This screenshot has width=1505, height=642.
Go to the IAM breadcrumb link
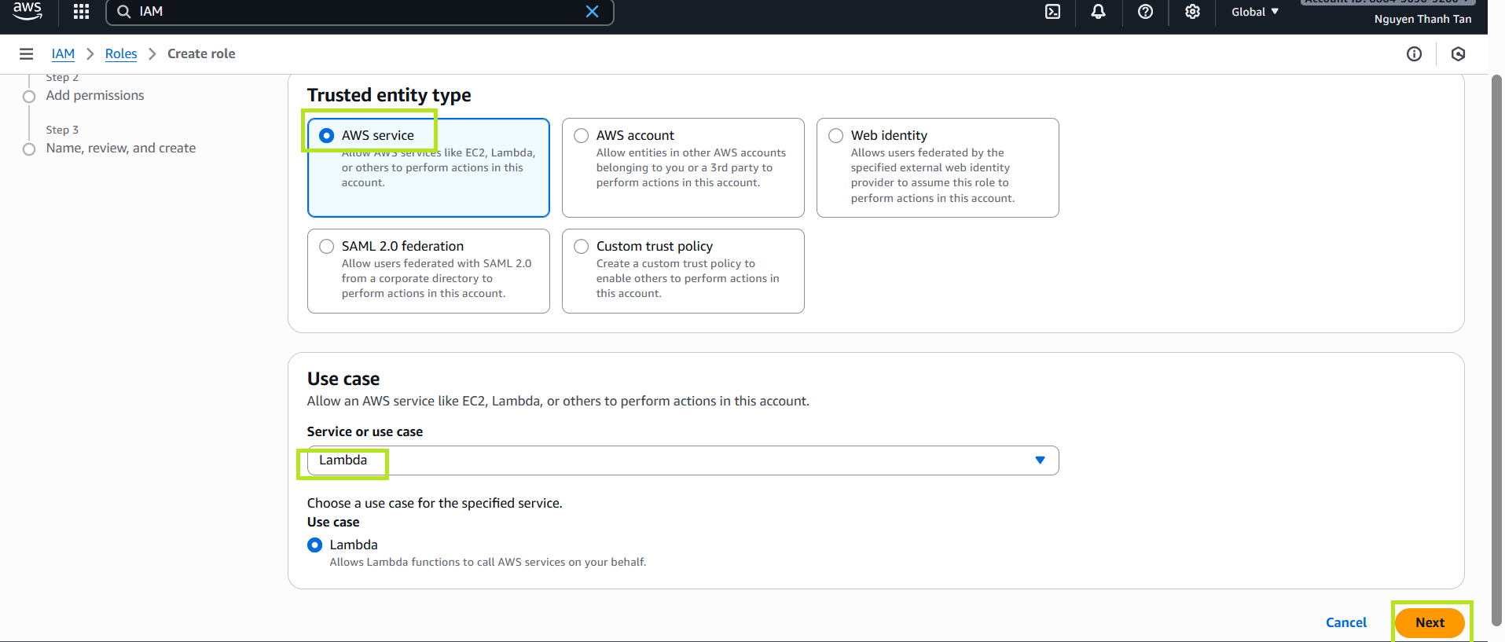pyautogui.click(x=63, y=54)
